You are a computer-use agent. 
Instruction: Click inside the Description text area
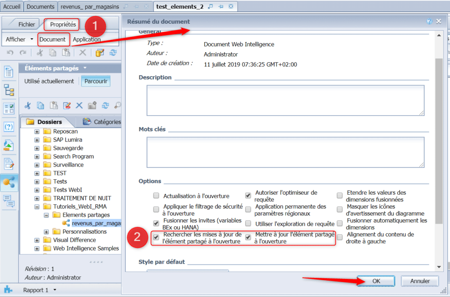pyautogui.click(x=285, y=100)
